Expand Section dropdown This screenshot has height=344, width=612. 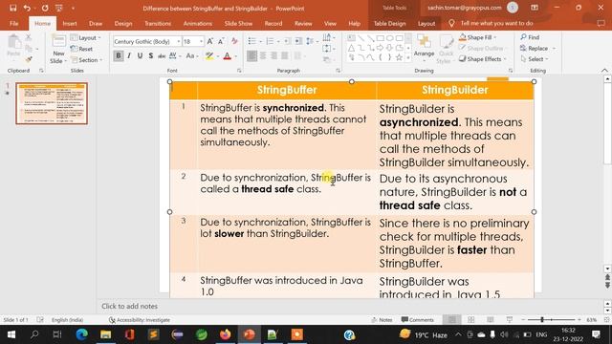[87, 60]
